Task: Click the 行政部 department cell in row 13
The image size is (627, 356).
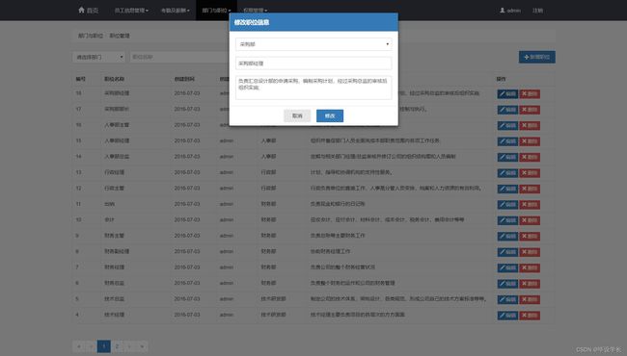Action: click(269, 172)
